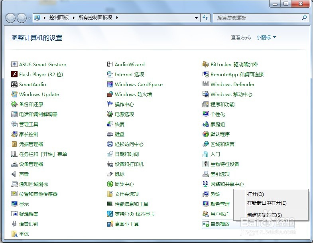313x243 pixels.
Task: Open the 任务栏和「开始」菜单 link
Action: point(43,154)
